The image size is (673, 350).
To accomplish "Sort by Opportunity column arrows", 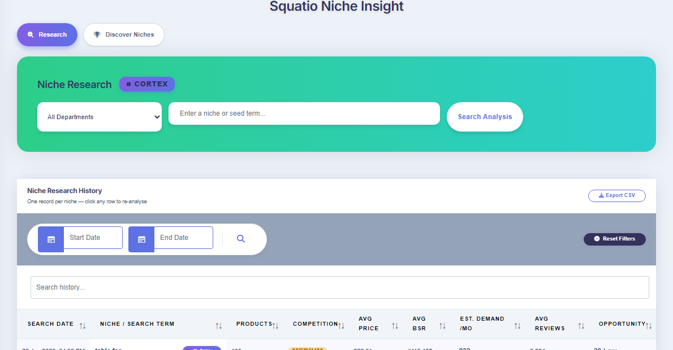I will (x=649, y=326).
